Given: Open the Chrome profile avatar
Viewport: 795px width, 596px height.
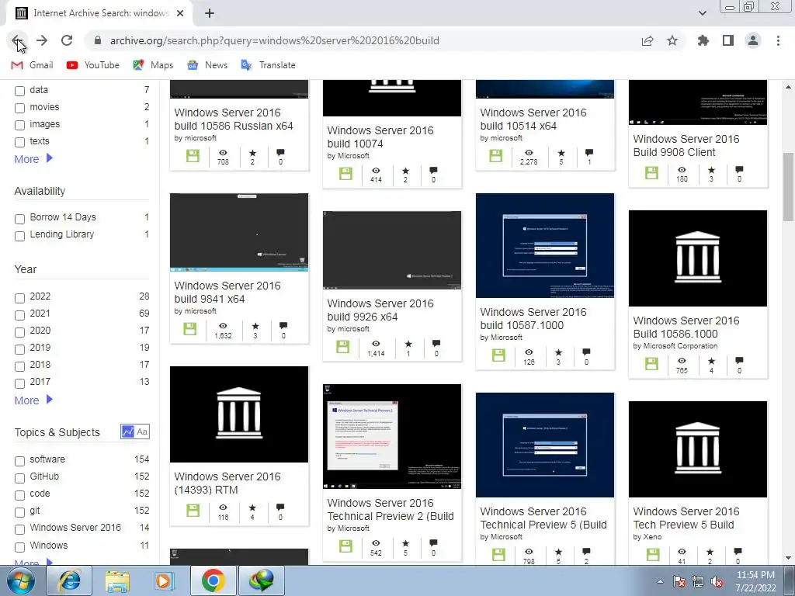Looking at the screenshot, I should [753, 40].
